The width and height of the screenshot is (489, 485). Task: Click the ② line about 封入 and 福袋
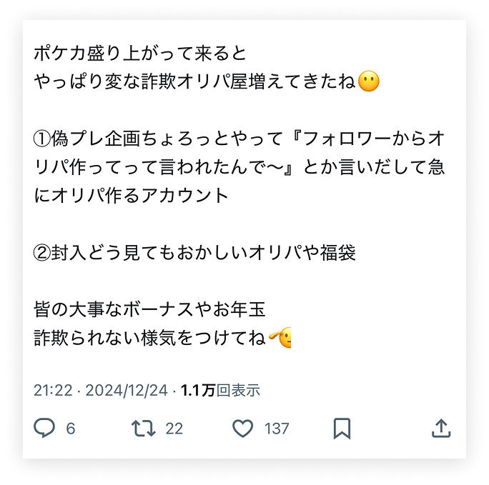point(194,252)
